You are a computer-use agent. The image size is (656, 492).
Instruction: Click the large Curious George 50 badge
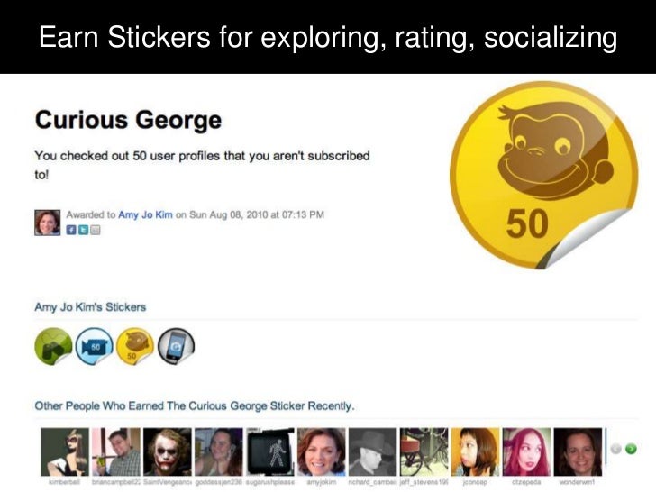tap(544, 175)
